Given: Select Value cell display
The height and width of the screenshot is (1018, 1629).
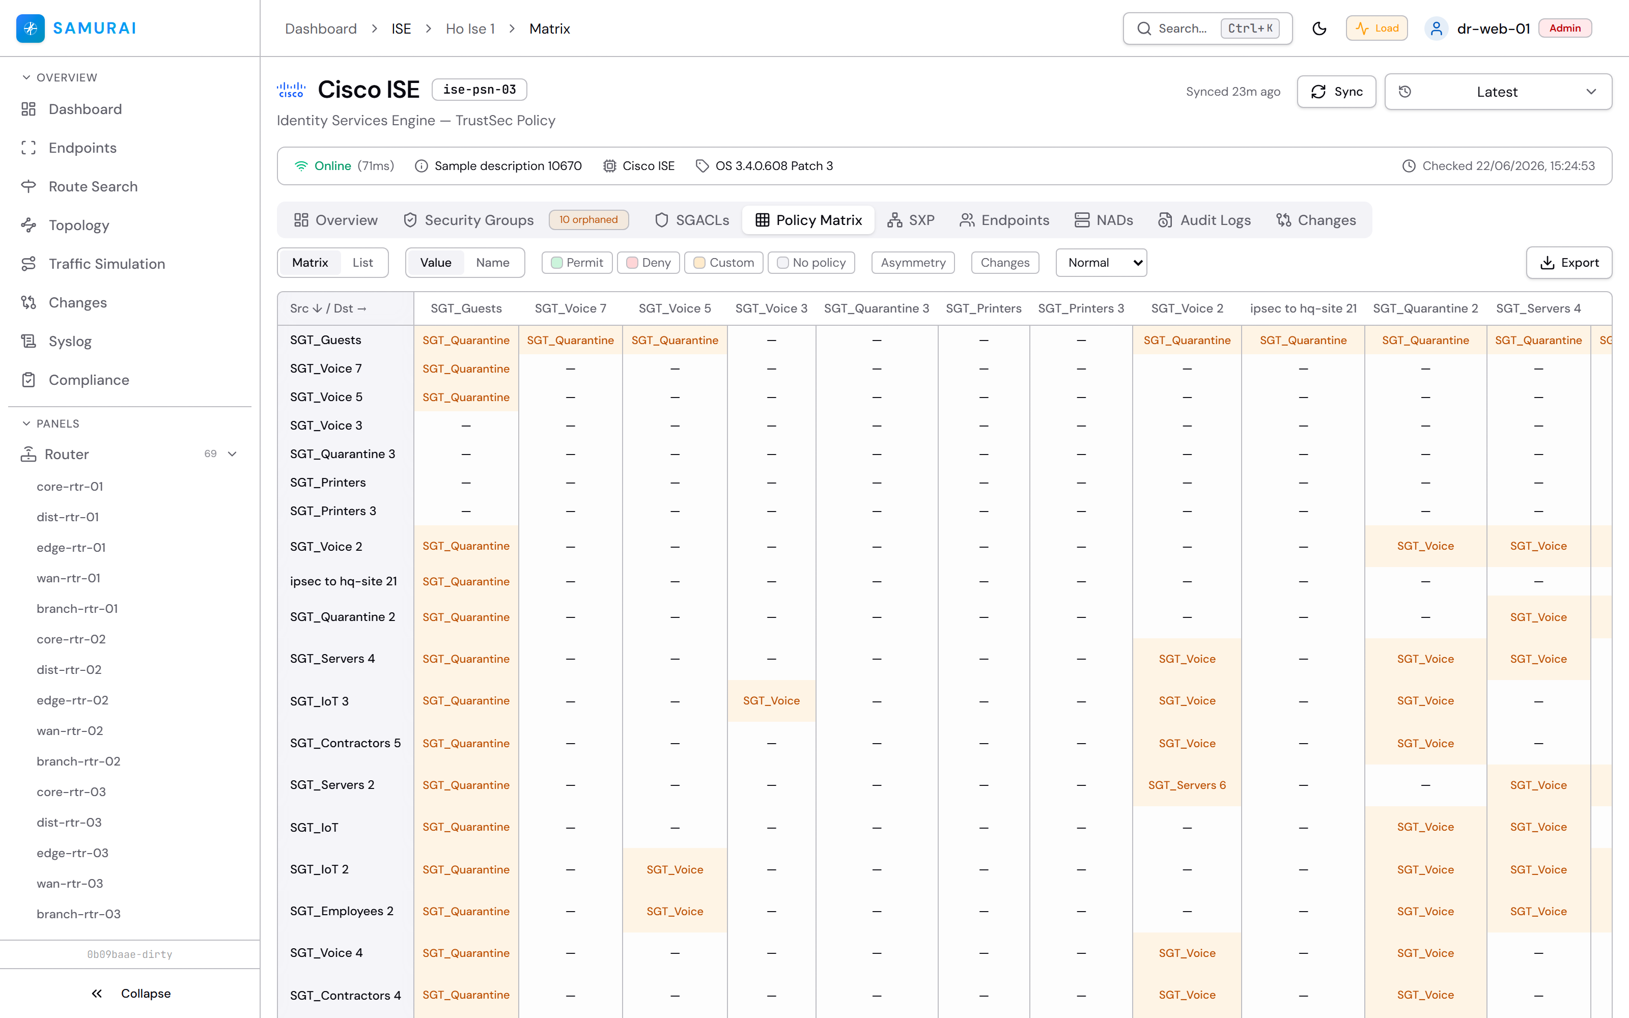Looking at the screenshot, I should (436, 263).
